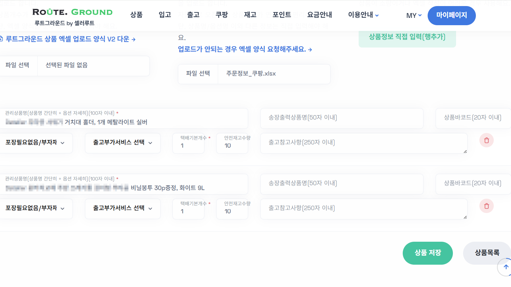Go to the 포인트 menu
The height and width of the screenshot is (287, 511).
tap(281, 15)
